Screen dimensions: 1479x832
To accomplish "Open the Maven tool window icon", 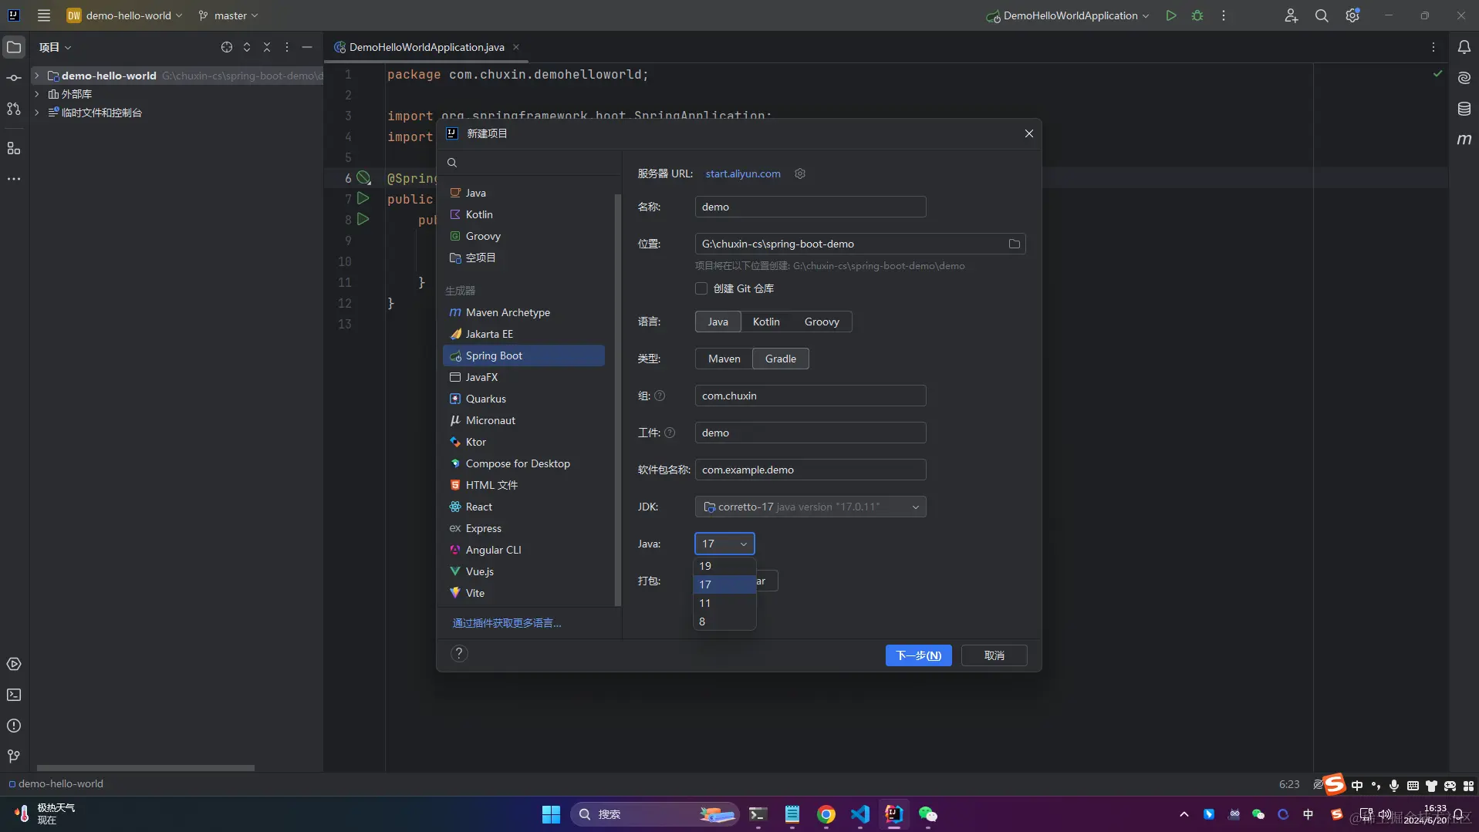I will tap(1464, 140).
